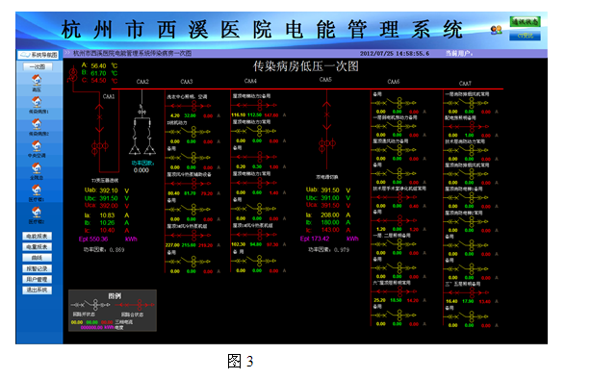Click the two-person users icon in header
Screen dimensions: 591x379
pos(496,30)
